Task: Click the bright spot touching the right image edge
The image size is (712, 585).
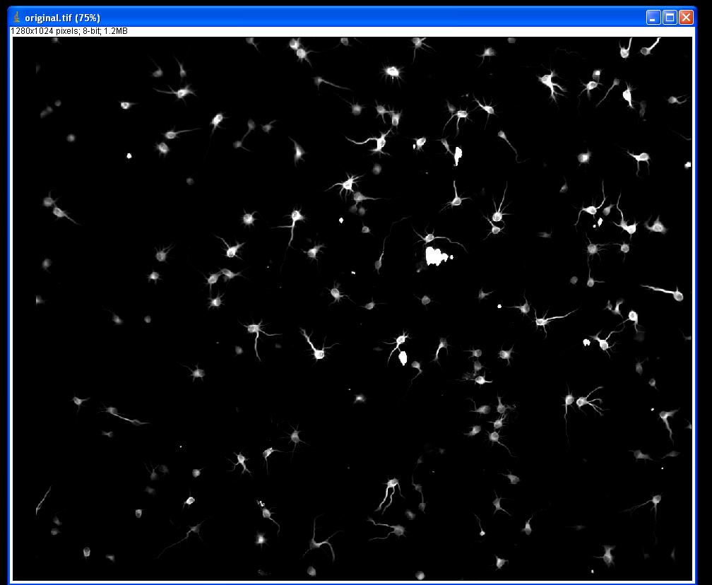Action: point(688,165)
